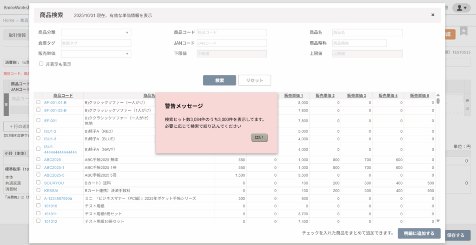This screenshot has height=245, width=476.
Task: Click the results list scroll-down arrow
Action: pyautogui.click(x=438, y=221)
